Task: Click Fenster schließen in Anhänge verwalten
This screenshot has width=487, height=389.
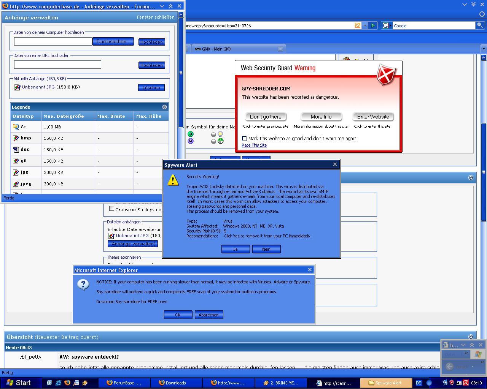Action: point(156,17)
